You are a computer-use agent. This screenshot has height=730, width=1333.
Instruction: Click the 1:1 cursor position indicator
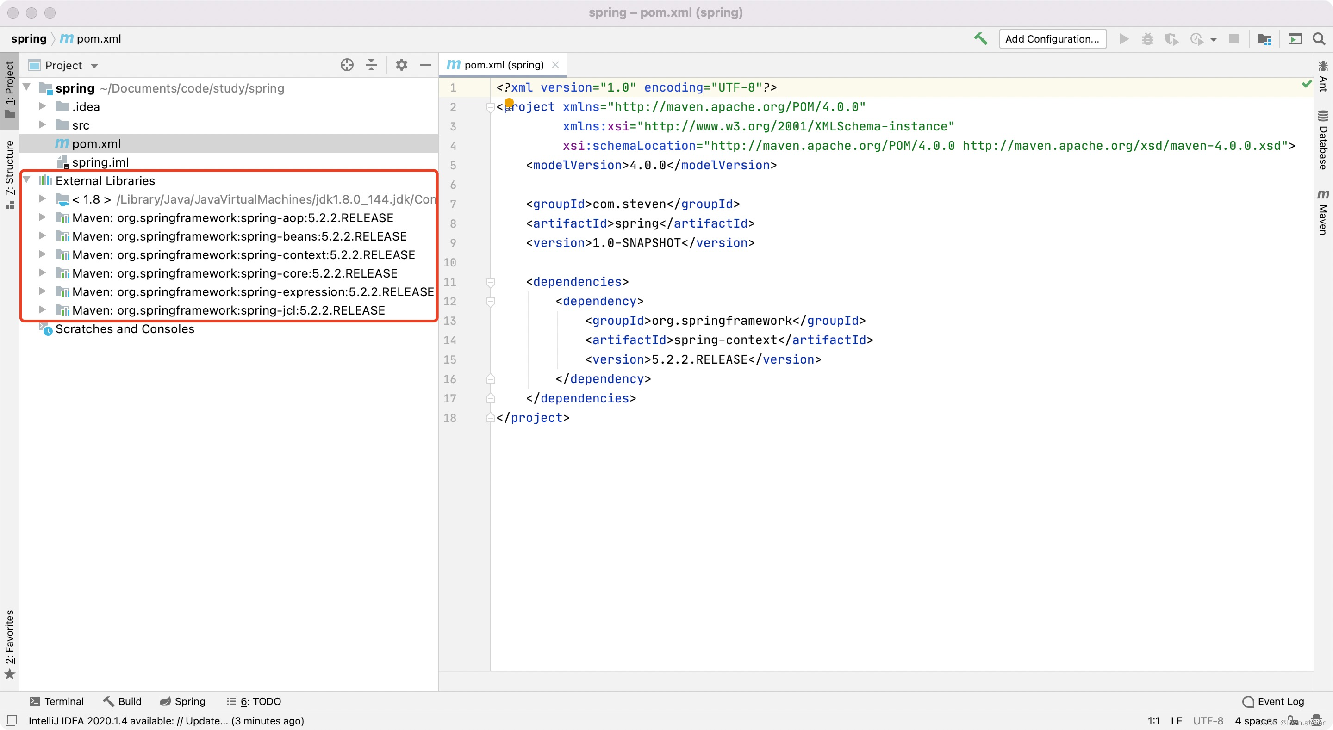point(1153,721)
